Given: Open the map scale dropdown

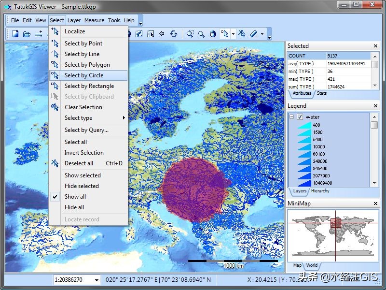Looking at the screenshot, I should [x=96, y=280].
